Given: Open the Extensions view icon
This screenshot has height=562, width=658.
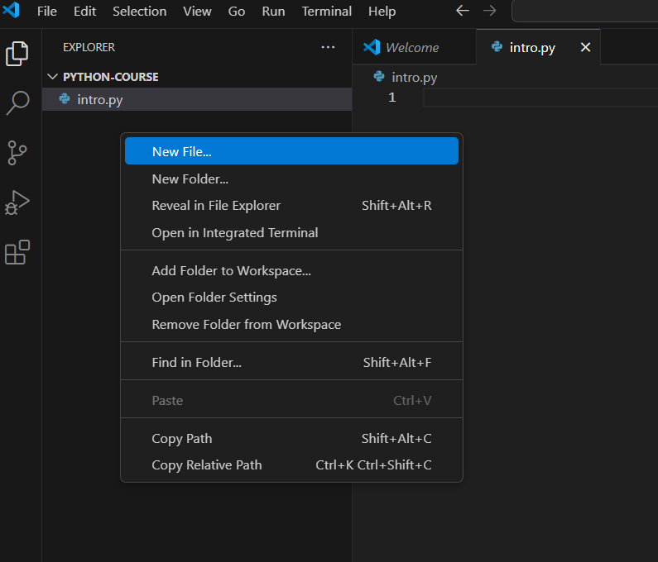Looking at the screenshot, I should tap(17, 252).
